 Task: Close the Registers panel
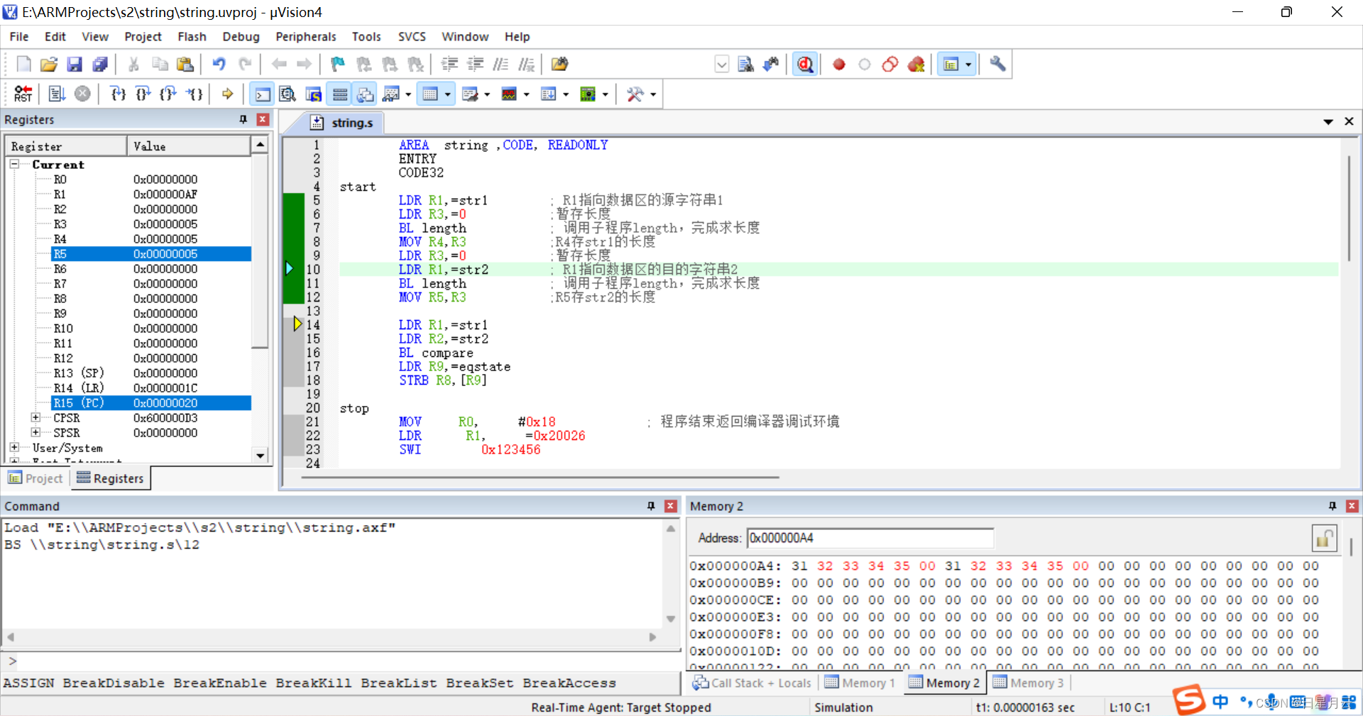click(263, 119)
